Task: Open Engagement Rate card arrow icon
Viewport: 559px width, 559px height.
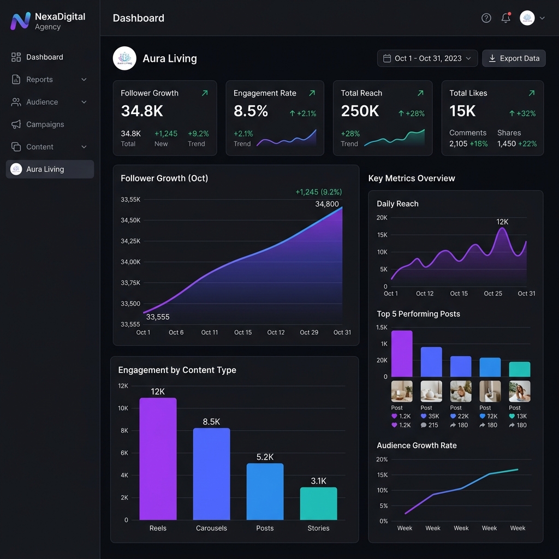Action: point(312,93)
